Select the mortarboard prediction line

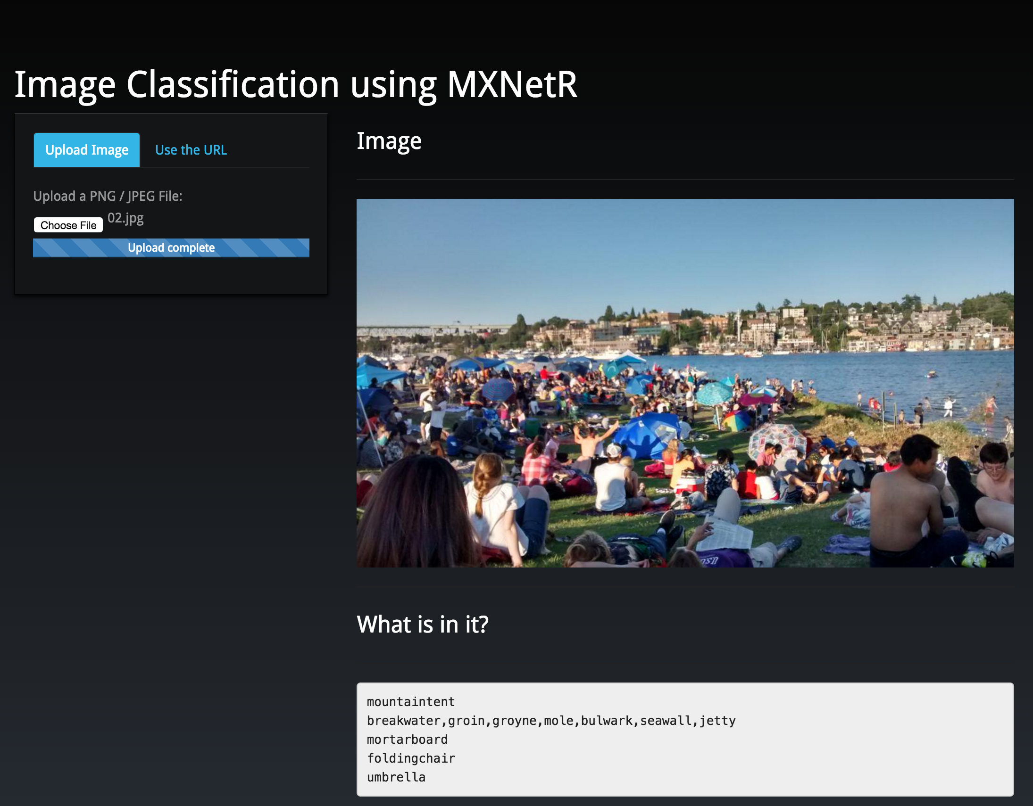click(407, 740)
